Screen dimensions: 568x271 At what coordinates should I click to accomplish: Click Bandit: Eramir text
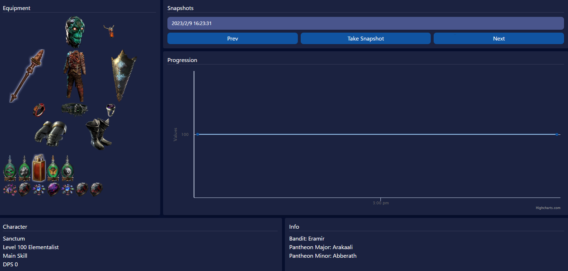tap(307, 238)
